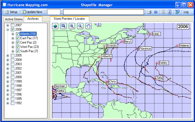Image resolution: width=195 pixels, height=122 pixels.
Task: Click the 2006 year badge on map
Action: point(183,27)
